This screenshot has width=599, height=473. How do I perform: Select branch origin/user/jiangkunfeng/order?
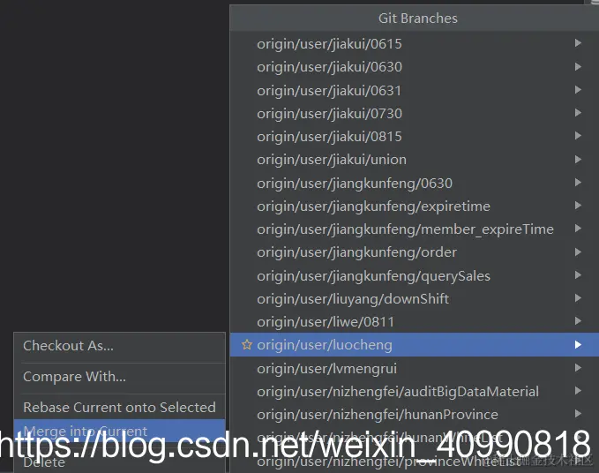415,252
